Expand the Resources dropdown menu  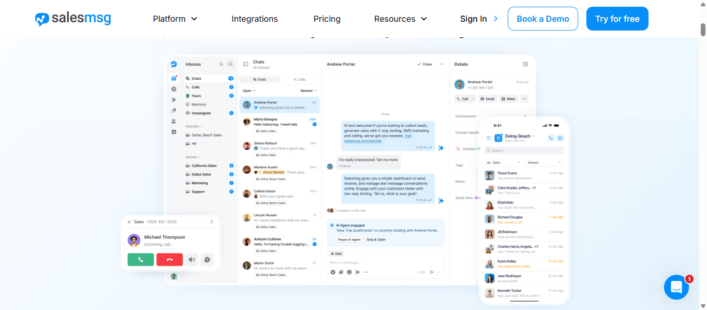pos(401,19)
